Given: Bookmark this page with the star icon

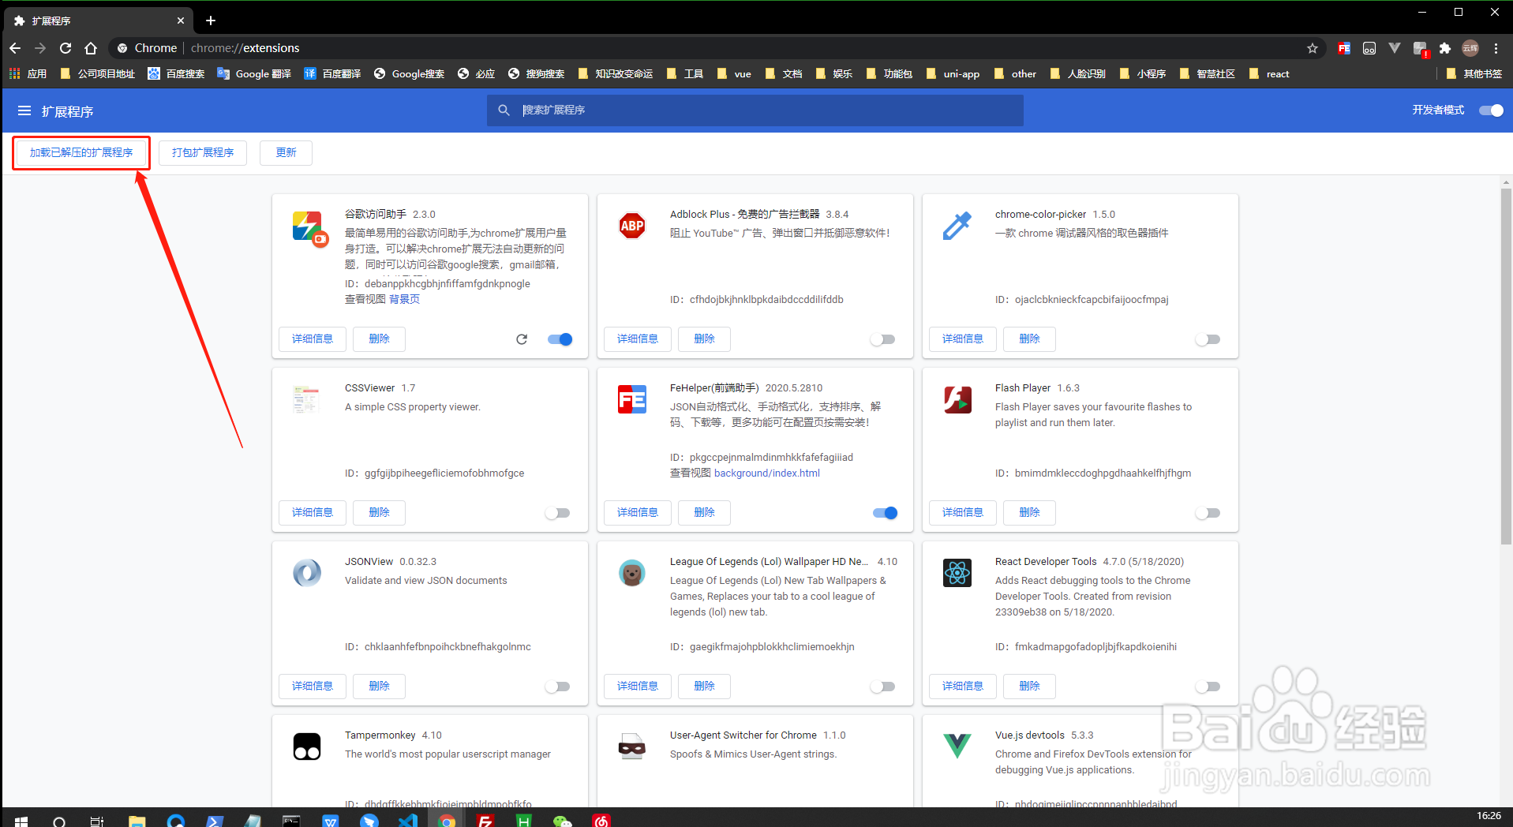Looking at the screenshot, I should [x=1313, y=48].
